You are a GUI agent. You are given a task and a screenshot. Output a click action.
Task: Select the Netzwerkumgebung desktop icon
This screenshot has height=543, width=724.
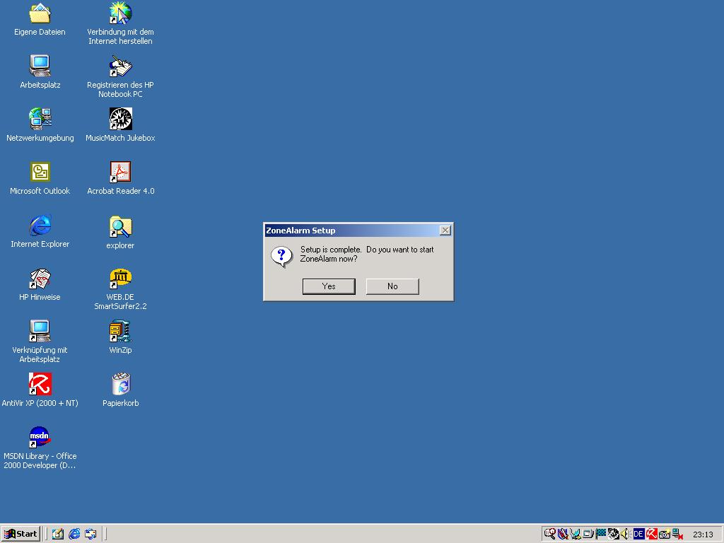pyautogui.click(x=40, y=125)
